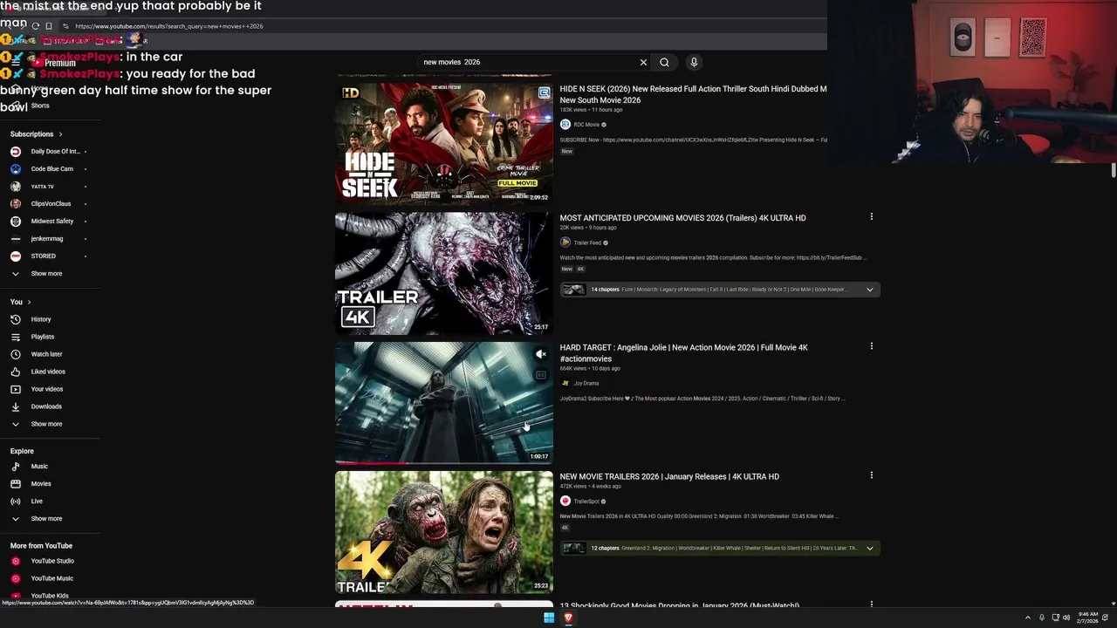Open the ape and woman 4K trailer thumbnail

click(444, 532)
